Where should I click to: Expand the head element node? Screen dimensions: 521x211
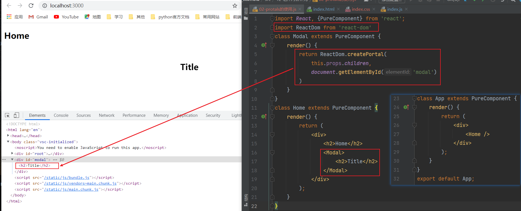point(8,136)
